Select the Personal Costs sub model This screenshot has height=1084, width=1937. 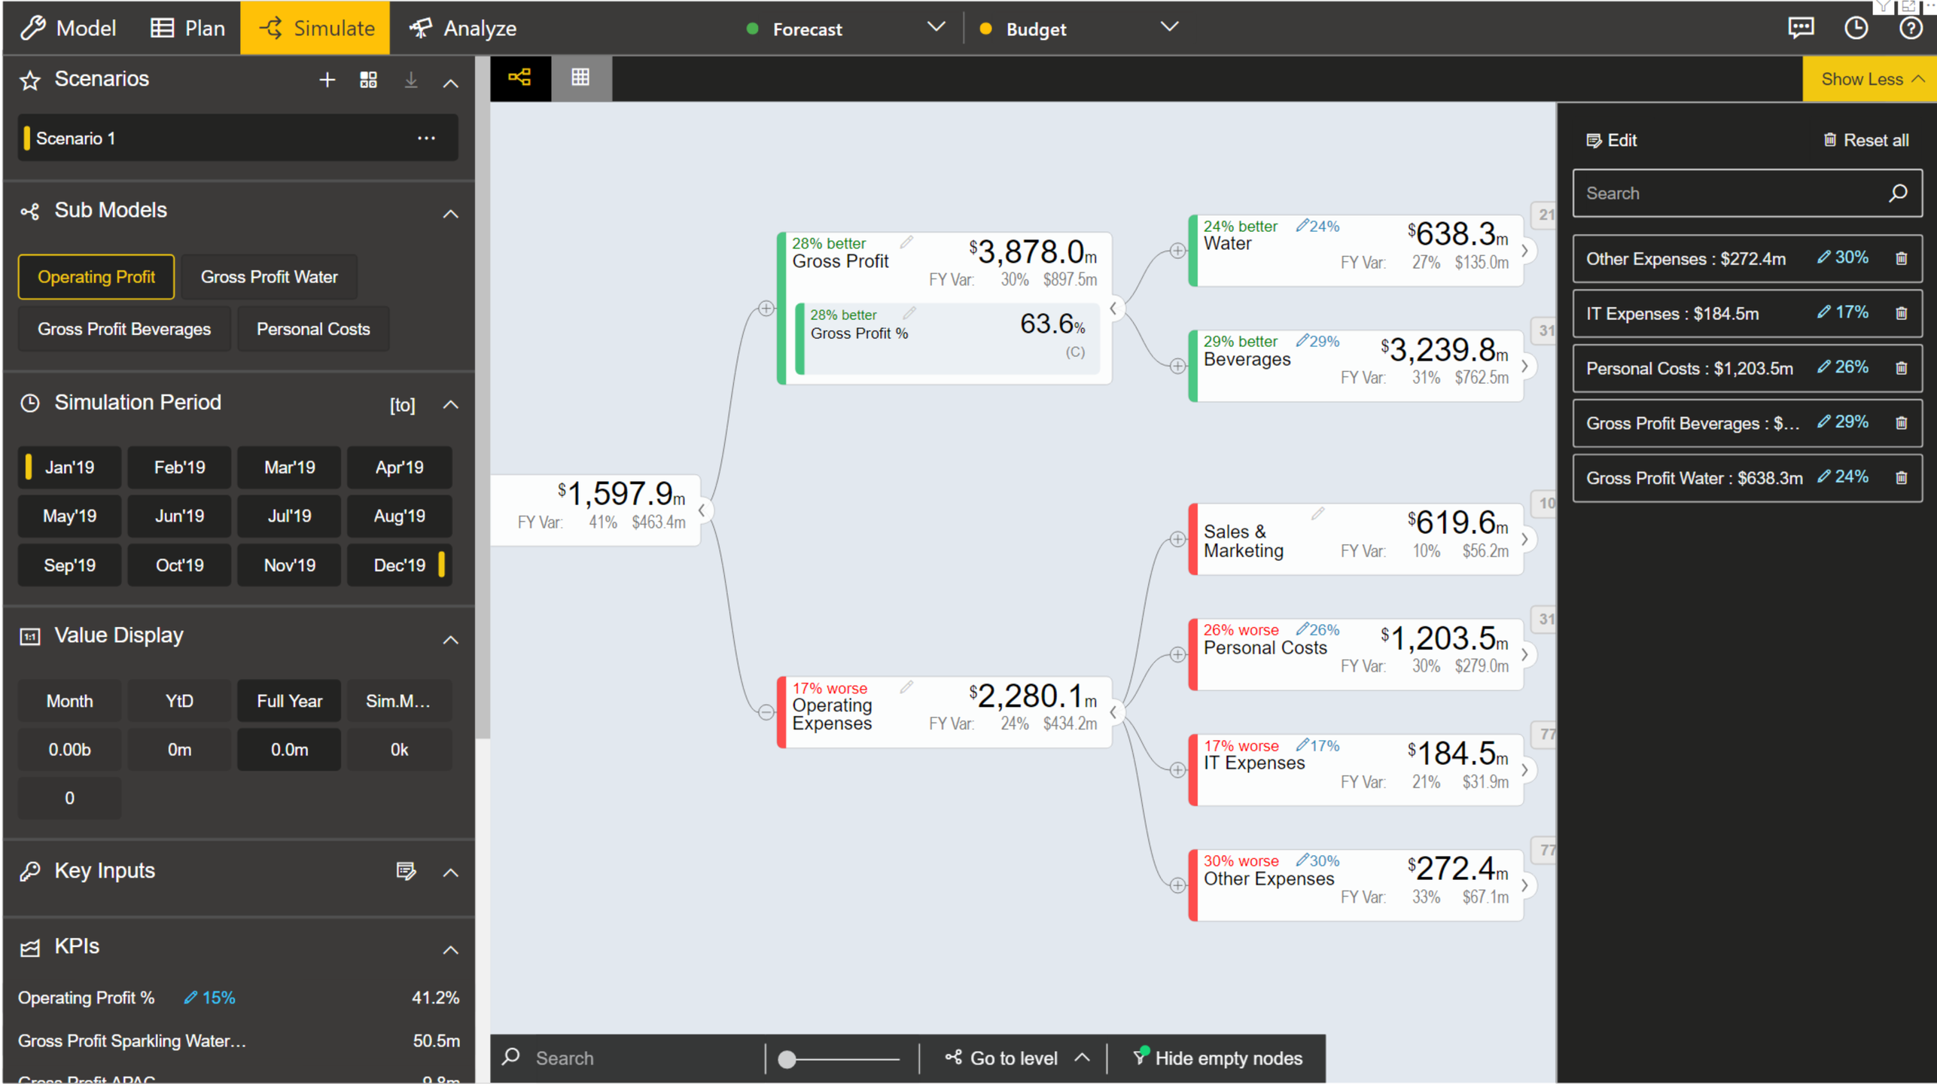[313, 329]
